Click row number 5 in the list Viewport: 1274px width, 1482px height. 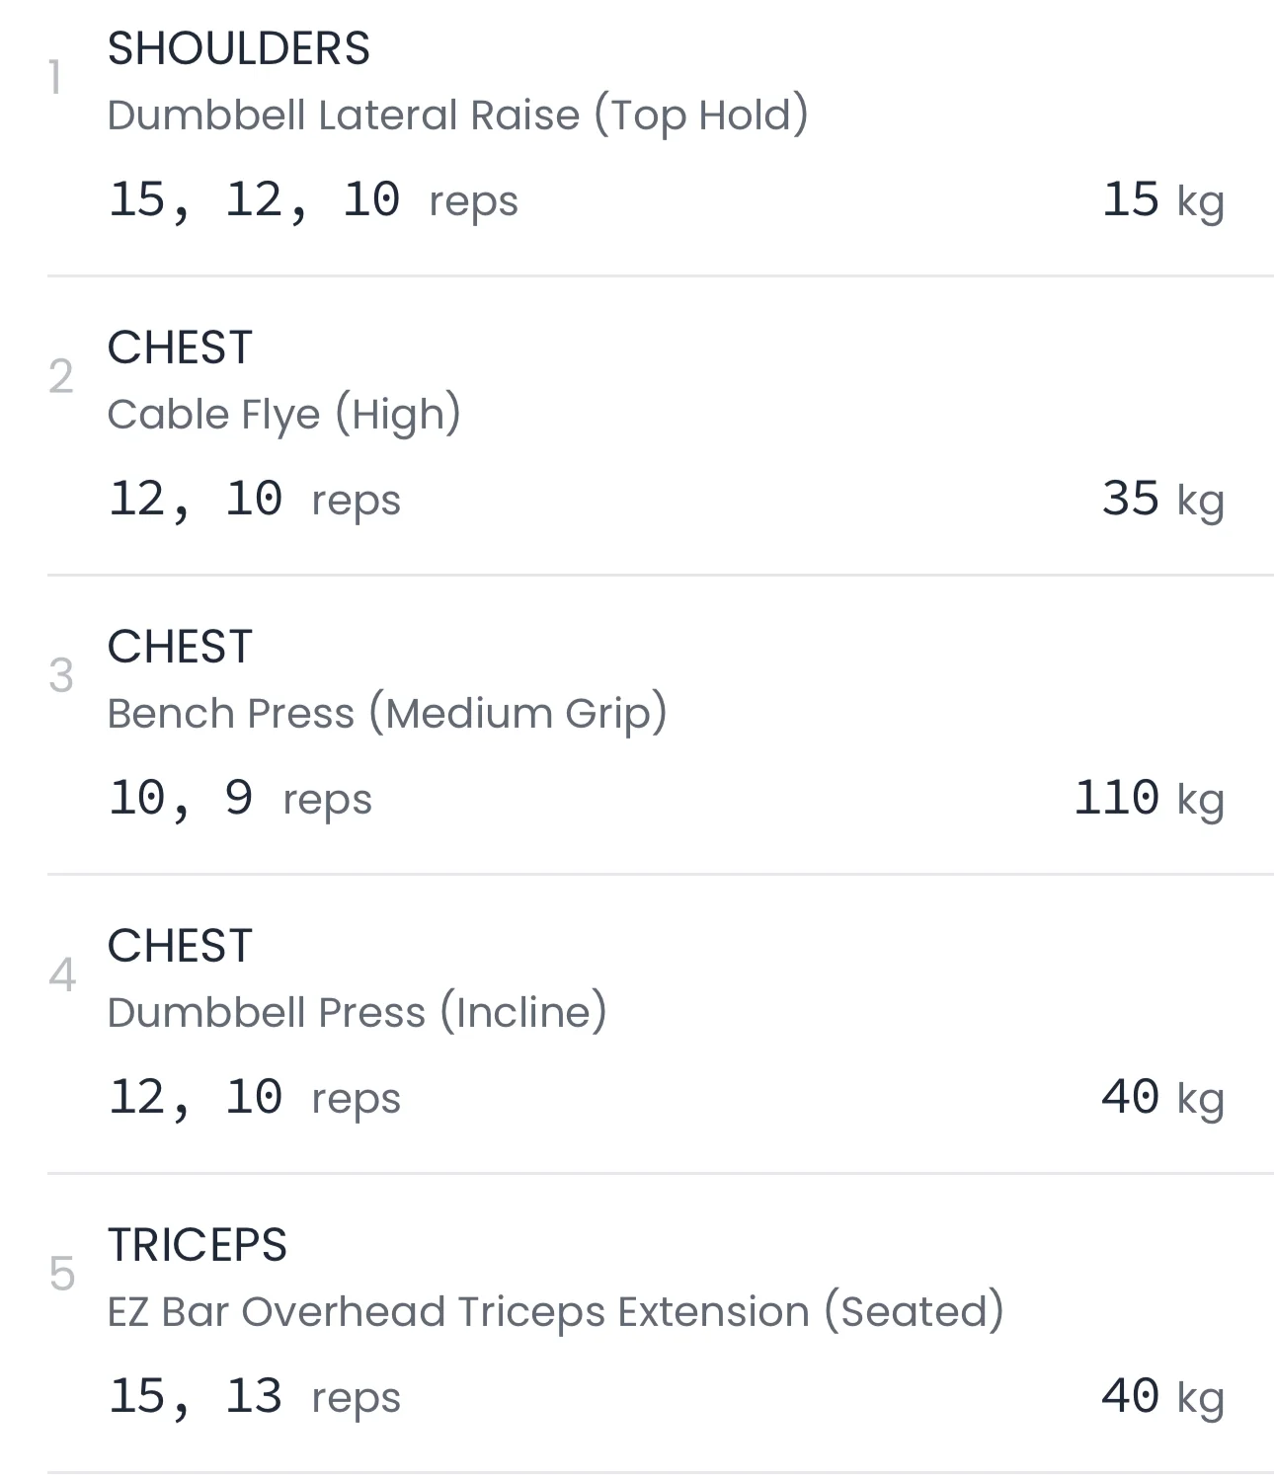pos(61,1274)
